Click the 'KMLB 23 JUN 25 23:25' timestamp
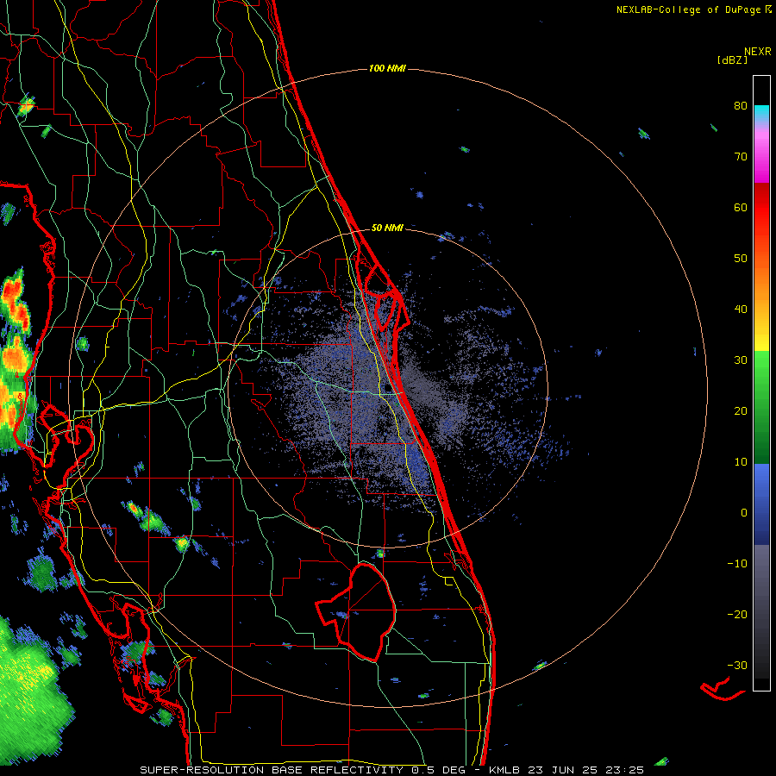 point(566,770)
